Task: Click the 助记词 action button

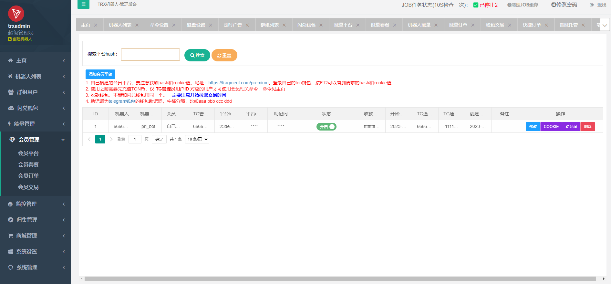Action: pyautogui.click(x=571, y=126)
